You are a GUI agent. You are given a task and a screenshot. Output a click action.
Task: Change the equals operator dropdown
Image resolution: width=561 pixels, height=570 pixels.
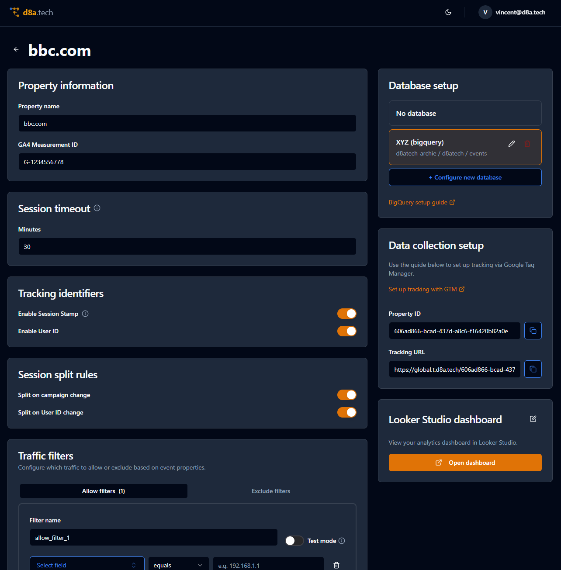click(178, 565)
